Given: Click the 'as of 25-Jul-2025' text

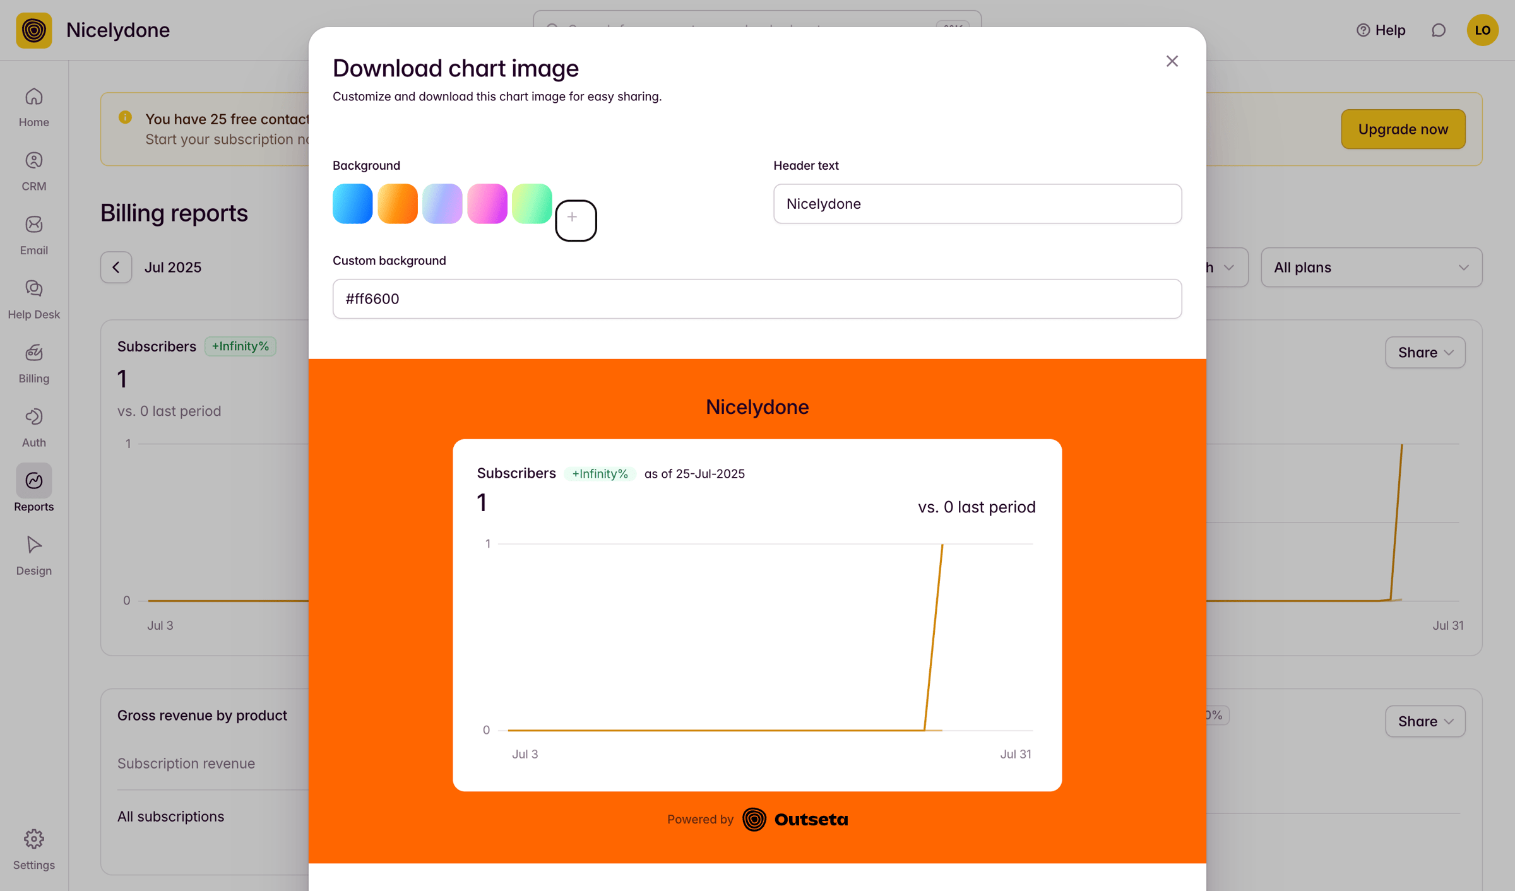Looking at the screenshot, I should point(694,474).
